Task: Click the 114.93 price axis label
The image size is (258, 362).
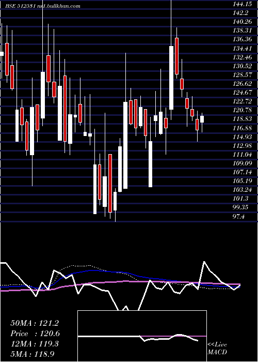Action: pyautogui.click(x=241, y=137)
